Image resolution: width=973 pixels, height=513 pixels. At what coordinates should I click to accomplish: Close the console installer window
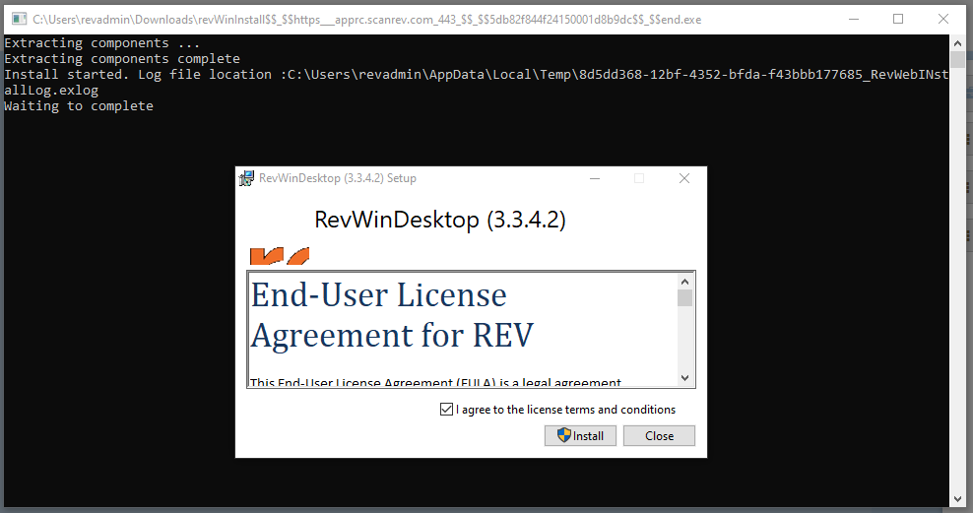[943, 20]
